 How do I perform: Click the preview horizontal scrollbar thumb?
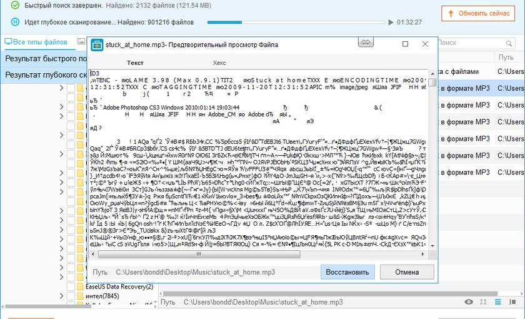click(x=199, y=255)
